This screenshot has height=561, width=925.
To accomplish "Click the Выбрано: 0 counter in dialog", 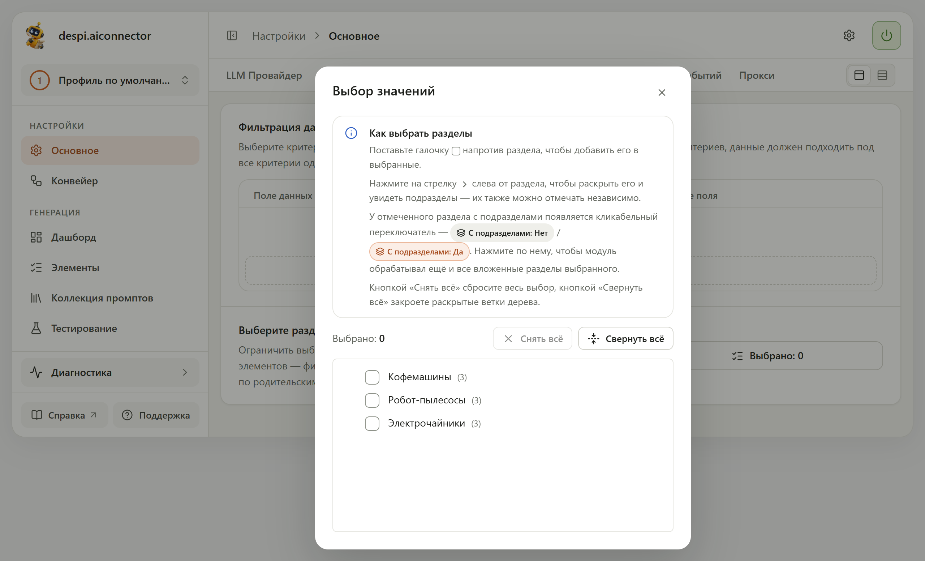I will coord(358,339).
